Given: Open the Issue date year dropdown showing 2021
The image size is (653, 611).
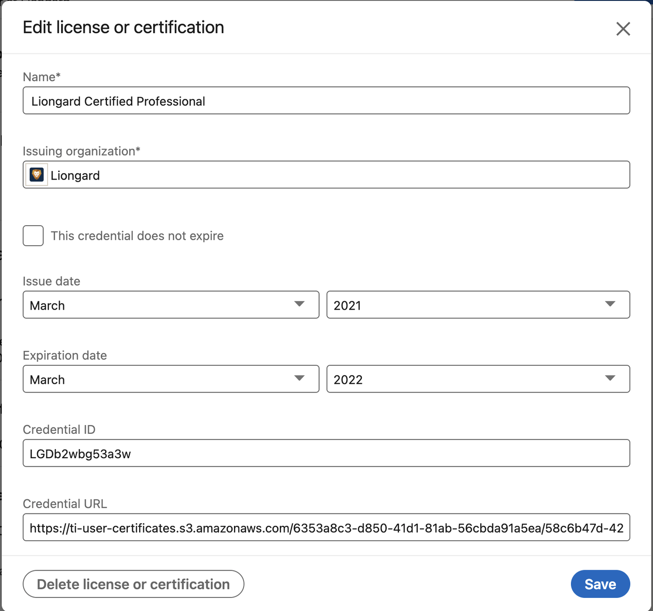Looking at the screenshot, I should [x=478, y=305].
